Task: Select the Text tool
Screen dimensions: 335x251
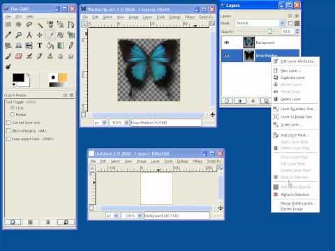Action: click(40, 45)
